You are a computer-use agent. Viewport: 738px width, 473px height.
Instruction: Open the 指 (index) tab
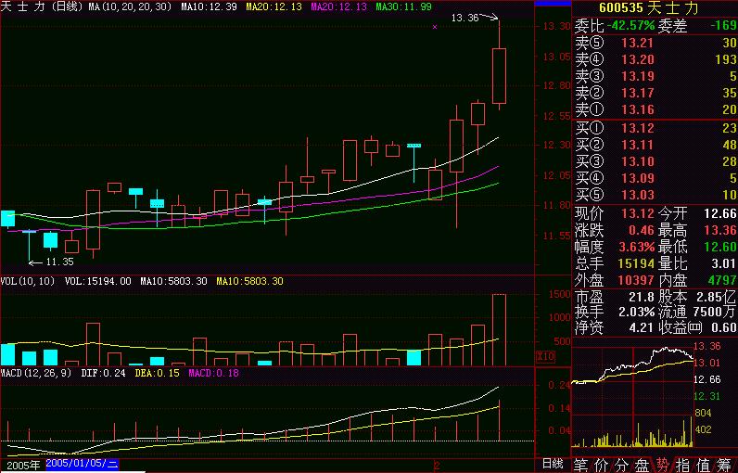(683, 464)
